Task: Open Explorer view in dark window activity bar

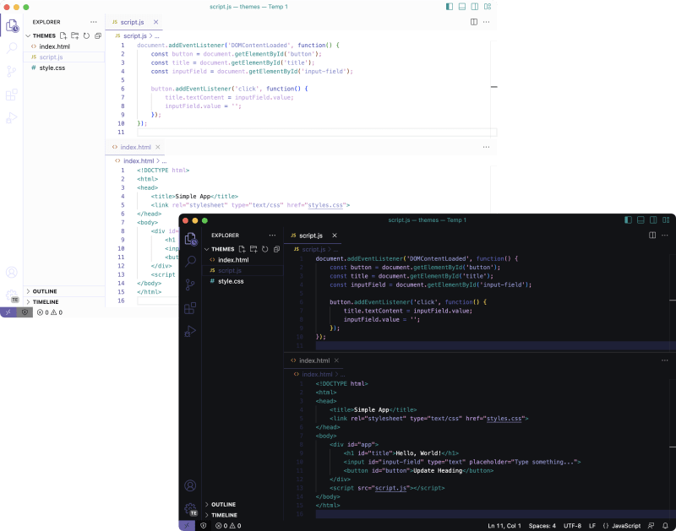Action: pos(191,239)
